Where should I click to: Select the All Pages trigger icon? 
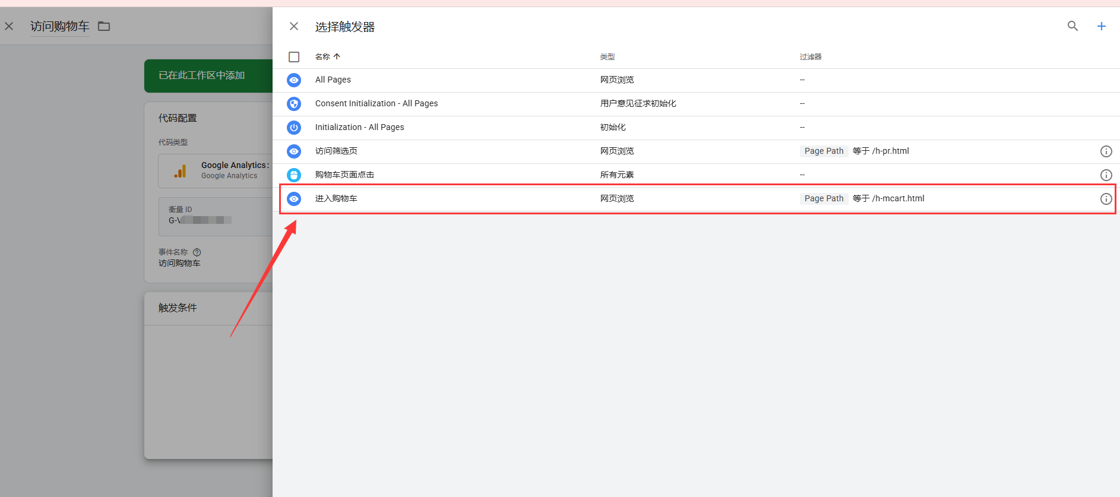pyautogui.click(x=294, y=80)
